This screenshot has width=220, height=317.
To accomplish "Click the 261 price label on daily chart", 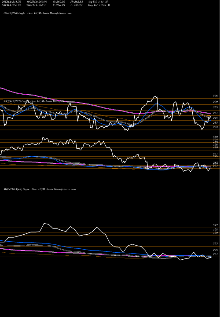I will click(215, 113).
